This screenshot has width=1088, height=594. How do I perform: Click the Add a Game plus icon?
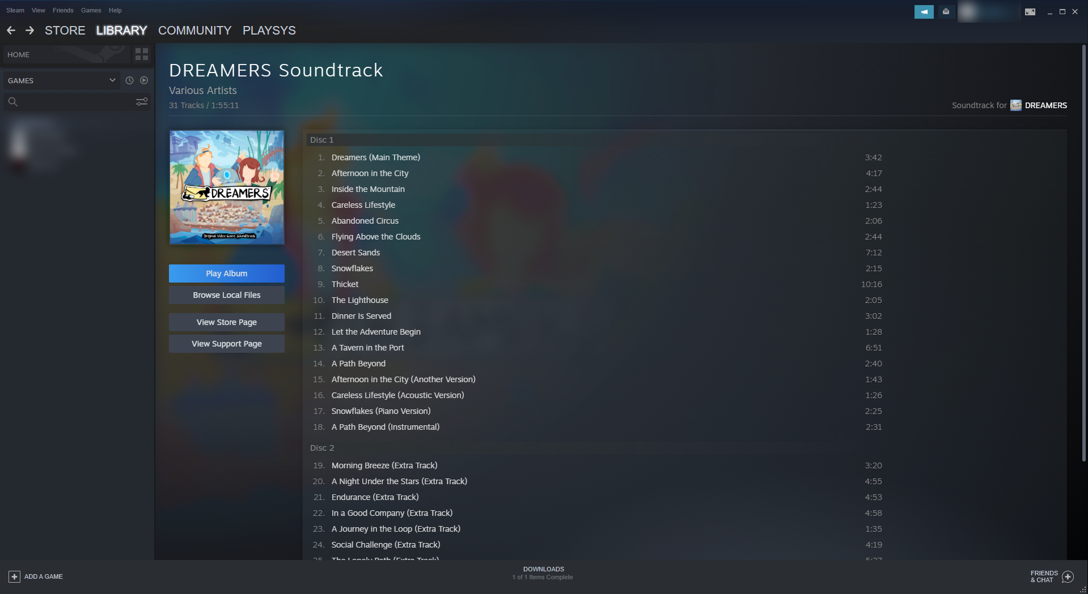(14, 576)
